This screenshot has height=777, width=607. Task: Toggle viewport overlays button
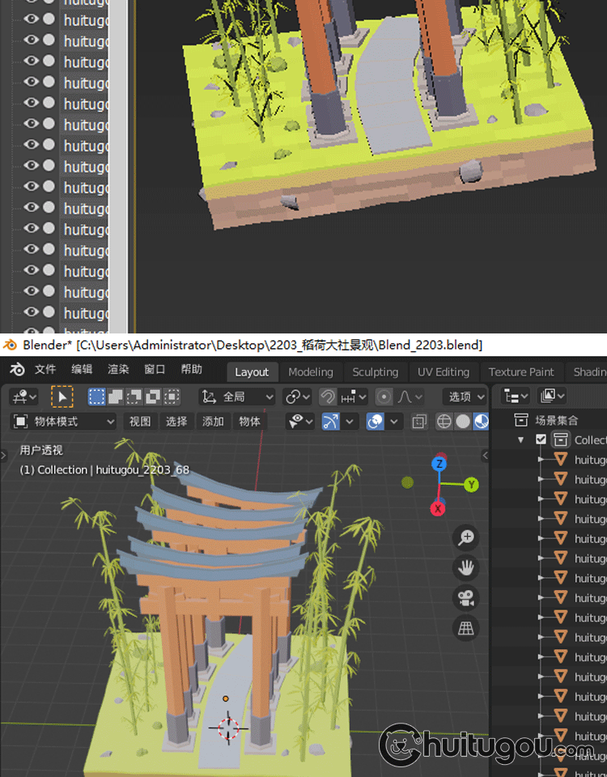[375, 422]
